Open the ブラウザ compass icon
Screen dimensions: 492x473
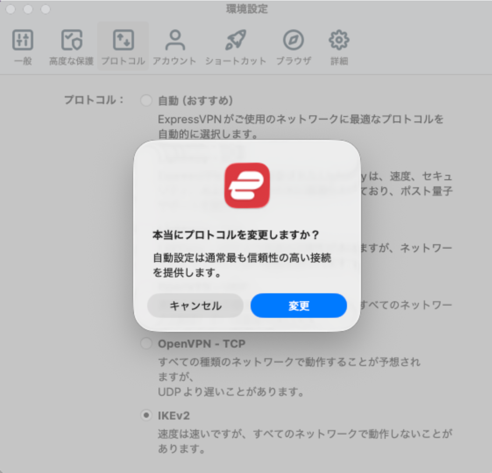coord(293,39)
